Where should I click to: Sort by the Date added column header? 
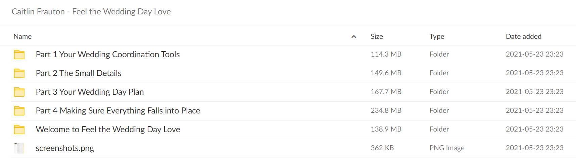[524, 36]
